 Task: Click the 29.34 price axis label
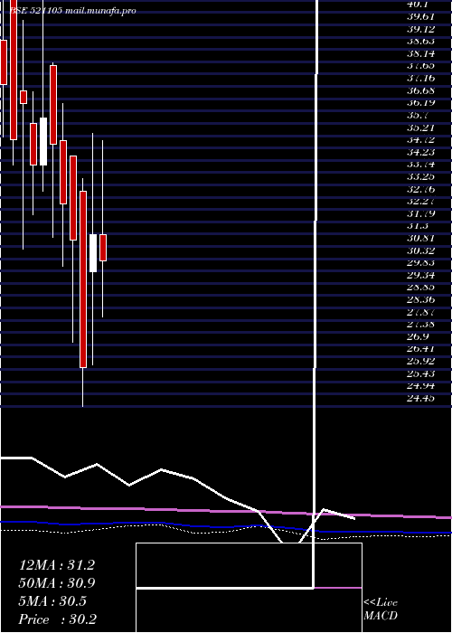(x=420, y=275)
